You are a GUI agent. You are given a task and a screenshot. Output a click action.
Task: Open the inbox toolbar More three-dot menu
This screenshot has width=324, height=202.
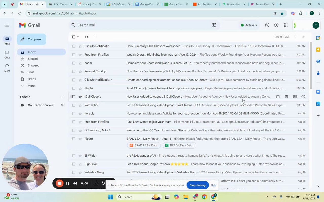click(x=95, y=37)
